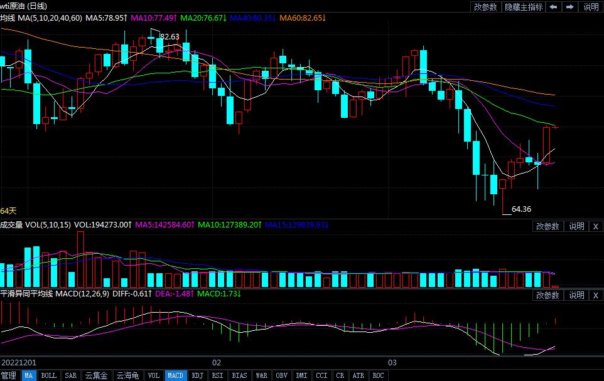Screen dimensions: 604x381
Task: Close the MACD indicator panel
Action: [595, 295]
